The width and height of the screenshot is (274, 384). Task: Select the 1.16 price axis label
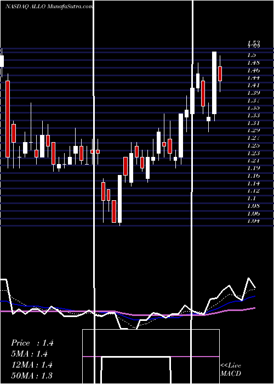click(254, 176)
